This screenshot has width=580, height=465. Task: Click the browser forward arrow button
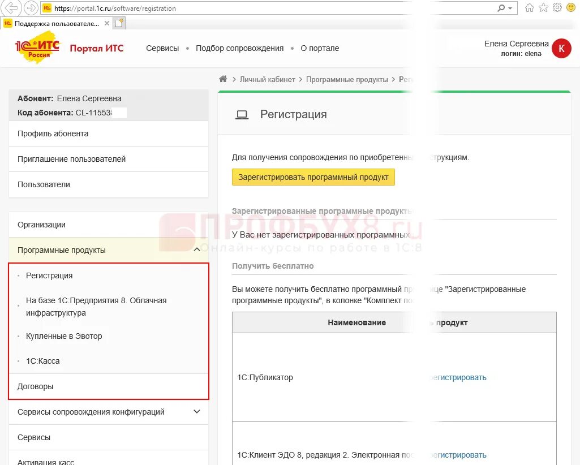click(31, 8)
